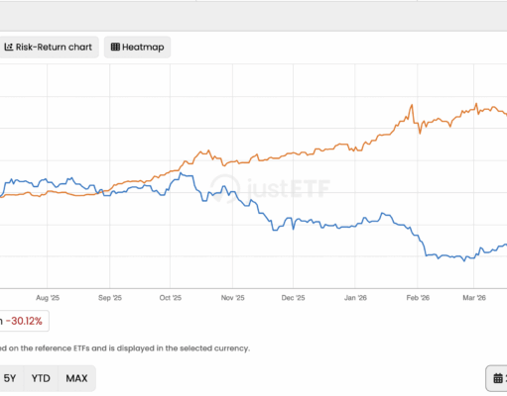This screenshot has width=507, height=396.
Task: Switch to the Heatmap view
Action: tap(137, 48)
